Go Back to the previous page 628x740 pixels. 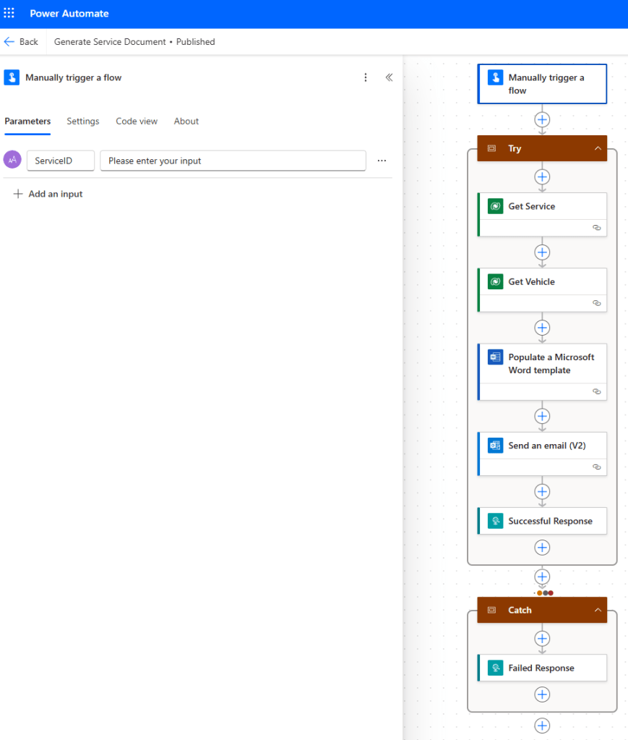coord(21,42)
